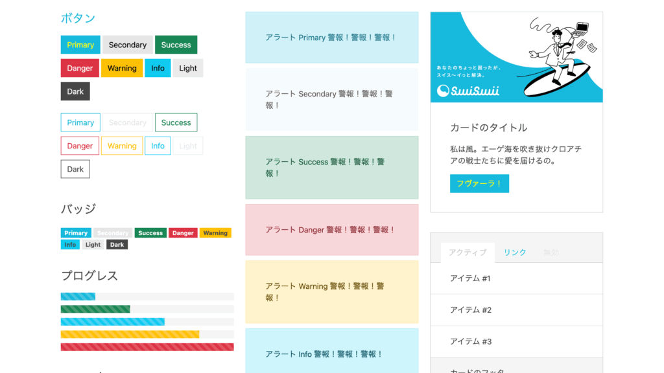The image size is (664, 373).
Task: Click the outlined Danger button
Action: (x=80, y=146)
